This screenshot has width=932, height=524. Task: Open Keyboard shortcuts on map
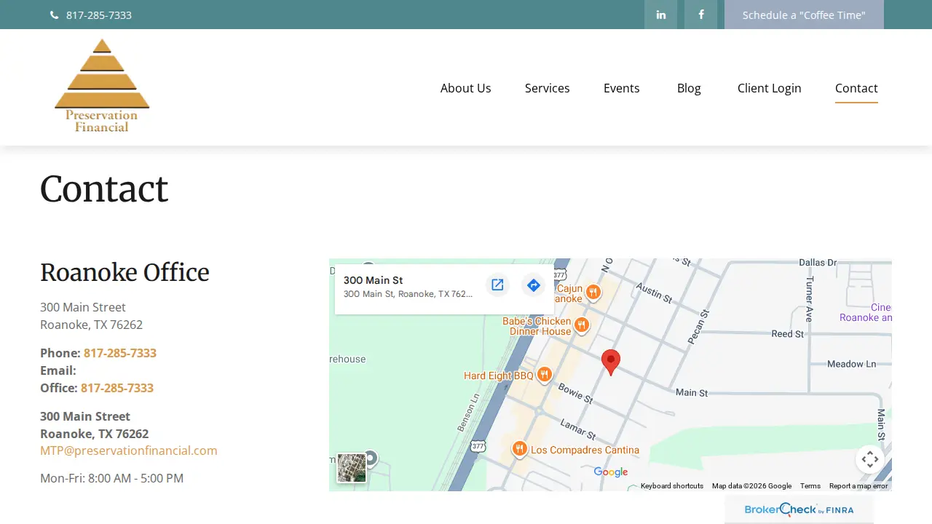point(672,486)
